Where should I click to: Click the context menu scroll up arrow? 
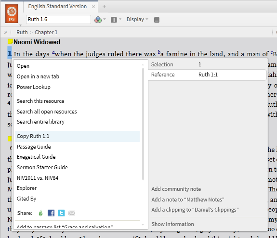[x=143, y=65]
